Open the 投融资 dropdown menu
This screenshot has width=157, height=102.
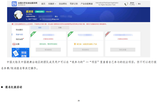tap(52, 4)
